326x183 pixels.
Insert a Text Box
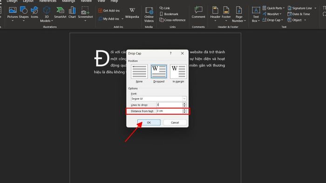pos(256,14)
